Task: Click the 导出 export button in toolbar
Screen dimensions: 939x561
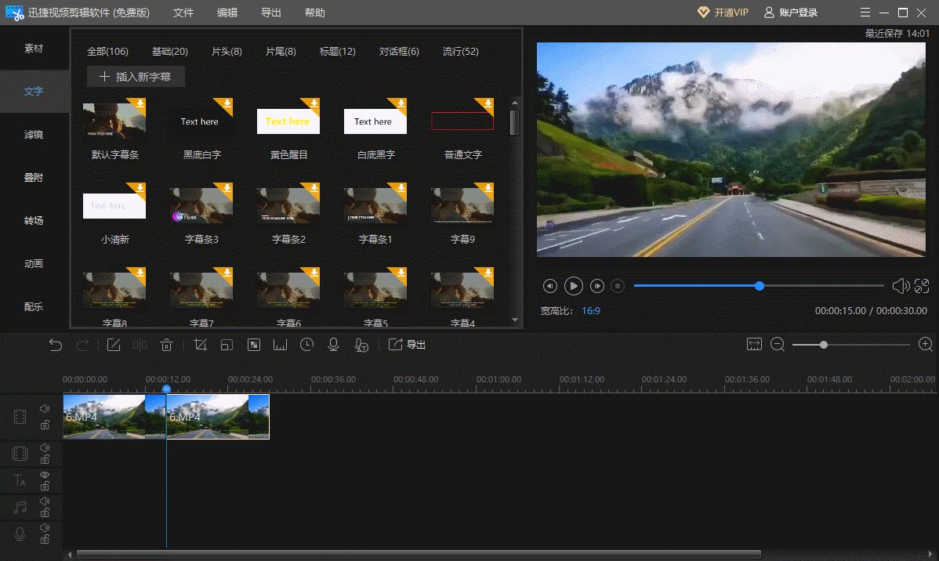Action: pos(408,345)
